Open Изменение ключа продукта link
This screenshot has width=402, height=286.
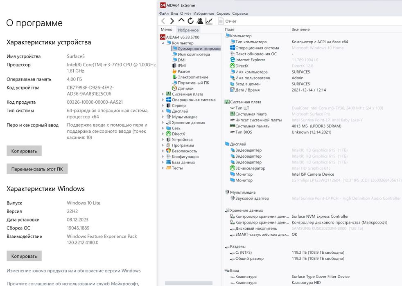click(x=74, y=270)
